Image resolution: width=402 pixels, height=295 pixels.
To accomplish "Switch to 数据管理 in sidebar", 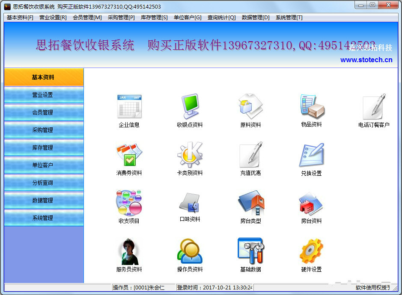I will coord(44,200).
